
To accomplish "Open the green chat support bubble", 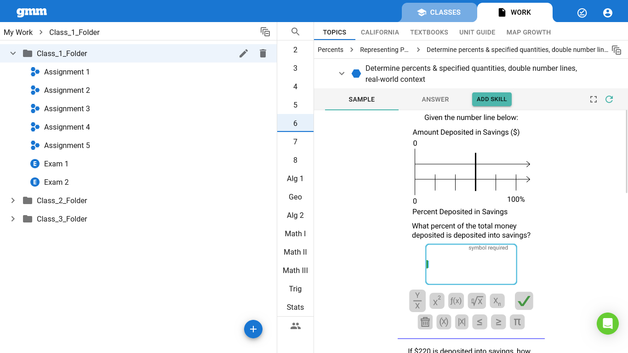I will (x=608, y=324).
